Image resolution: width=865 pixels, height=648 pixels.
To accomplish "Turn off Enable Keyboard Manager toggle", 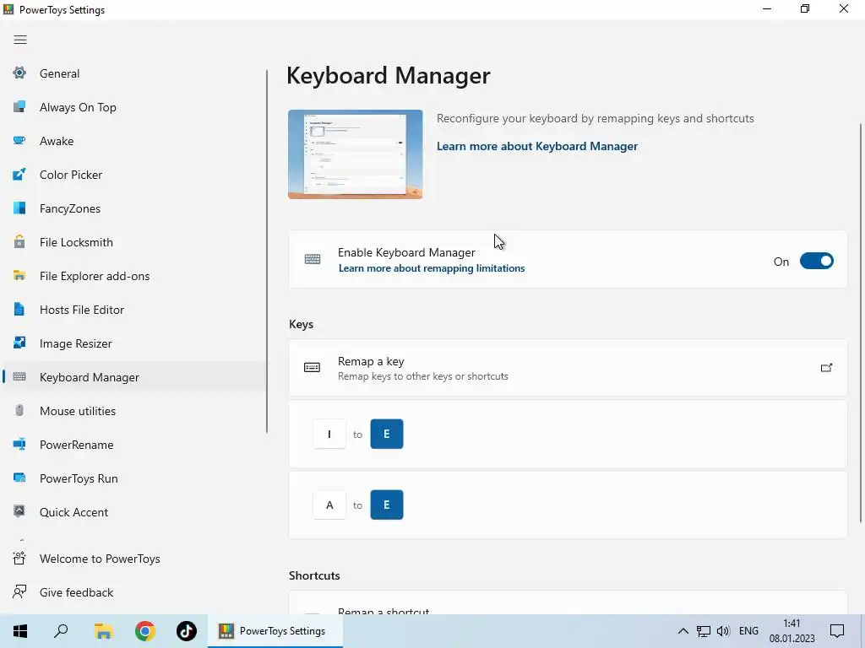I will 817,262.
